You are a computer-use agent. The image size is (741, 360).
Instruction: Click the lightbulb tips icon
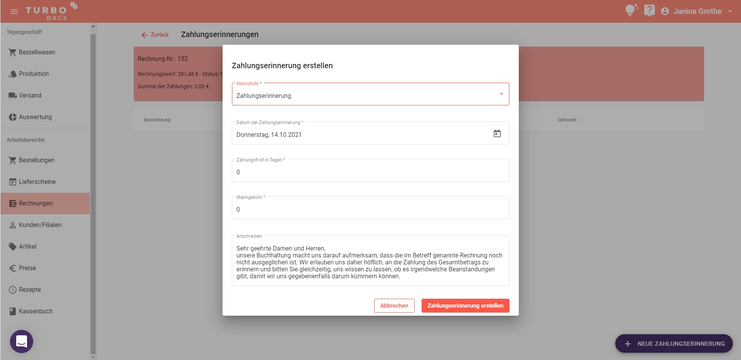[x=631, y=10]
